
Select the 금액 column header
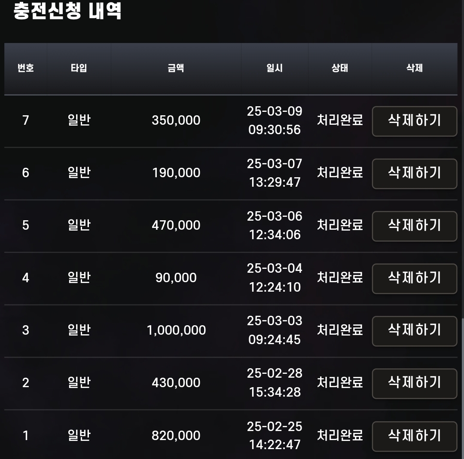176,68
